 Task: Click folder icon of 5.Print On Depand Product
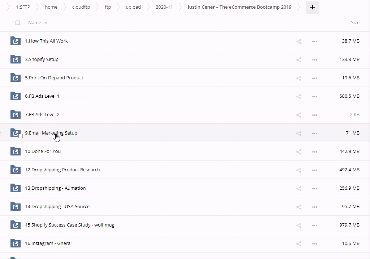(16, 78)
